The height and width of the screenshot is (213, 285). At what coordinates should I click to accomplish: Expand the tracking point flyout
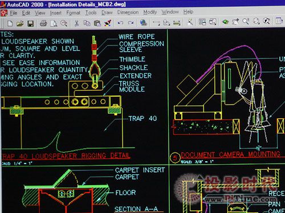coord(156,23)
